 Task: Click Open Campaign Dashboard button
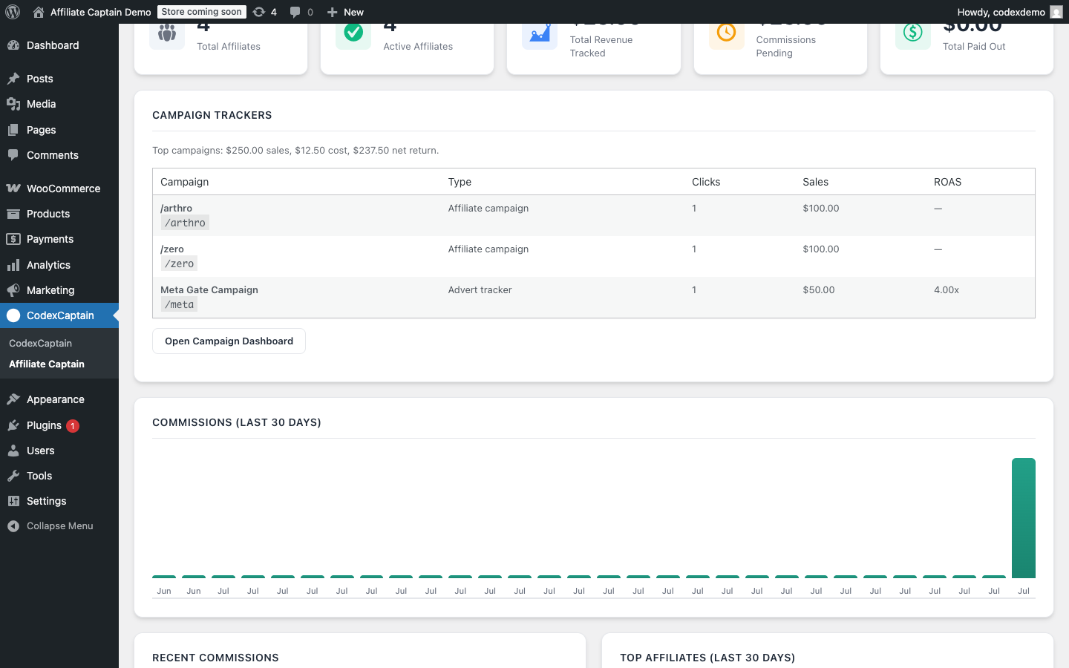(229, 341)
